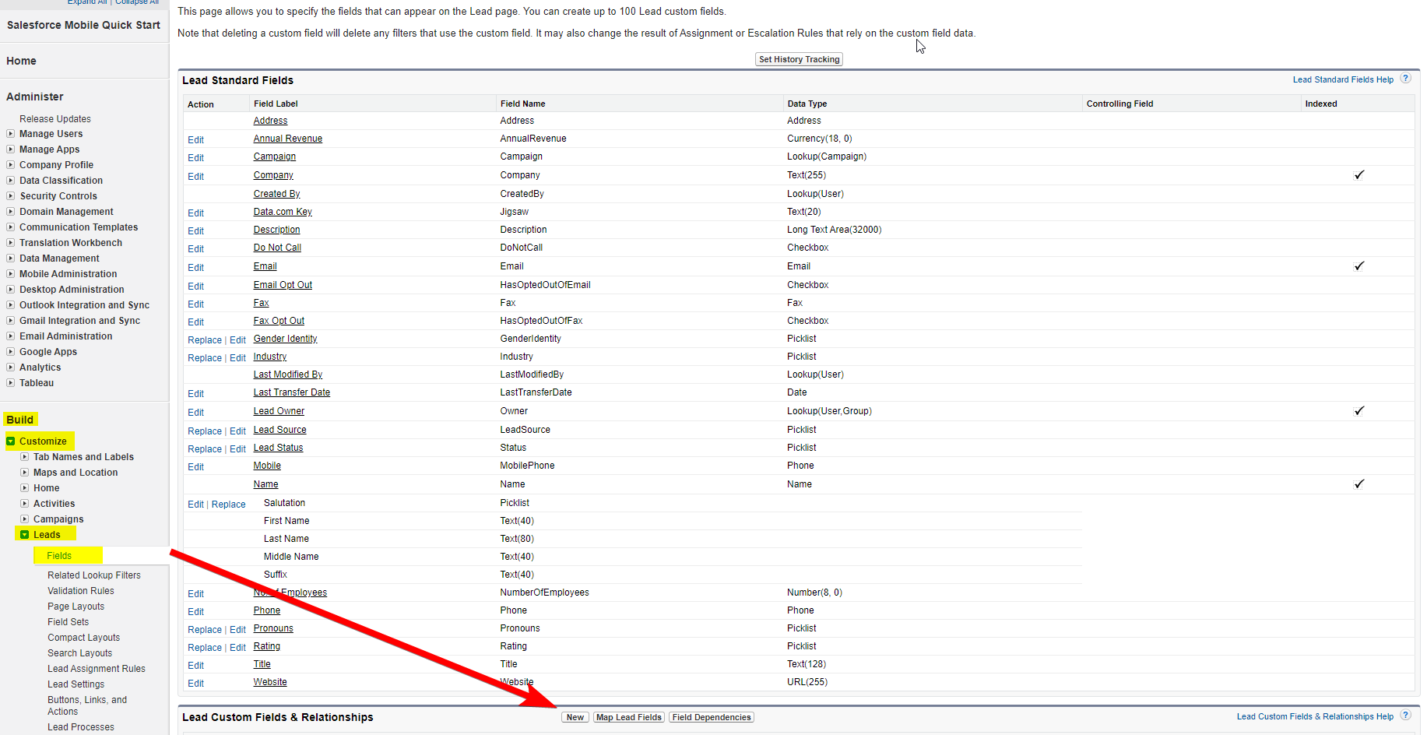This screenshot has height=735, width=1427.
Task: Click the Map Lead Fields button
Action: click(x=629, y=717)
